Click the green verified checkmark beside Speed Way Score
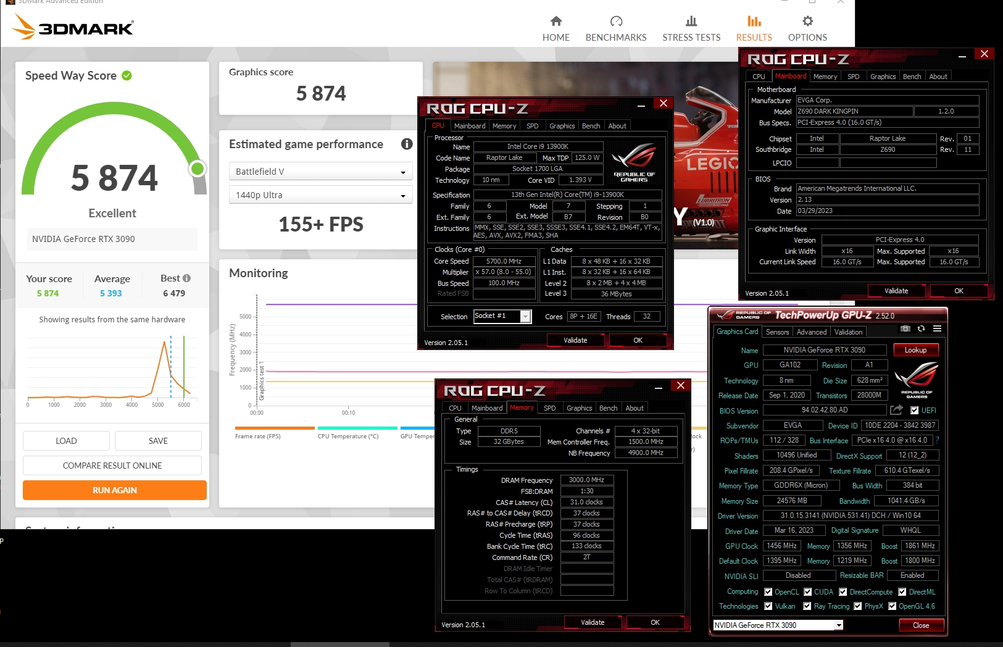1003x647 pixels. [x=127, y=75]
